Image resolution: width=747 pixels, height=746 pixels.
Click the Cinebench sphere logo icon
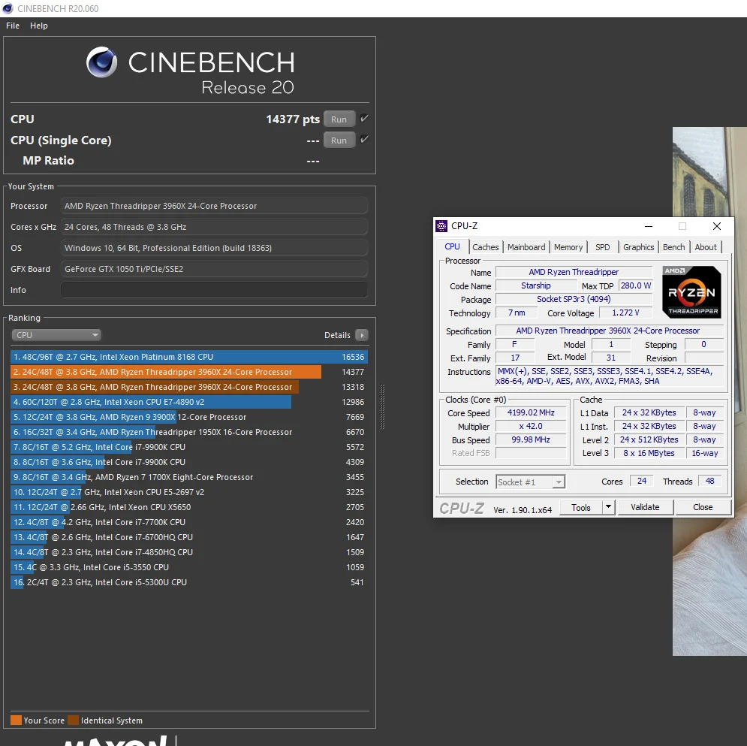101,62
